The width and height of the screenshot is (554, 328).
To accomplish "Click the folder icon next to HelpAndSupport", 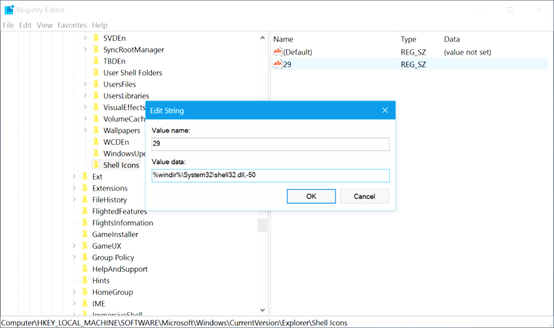I will coord(85,269).
